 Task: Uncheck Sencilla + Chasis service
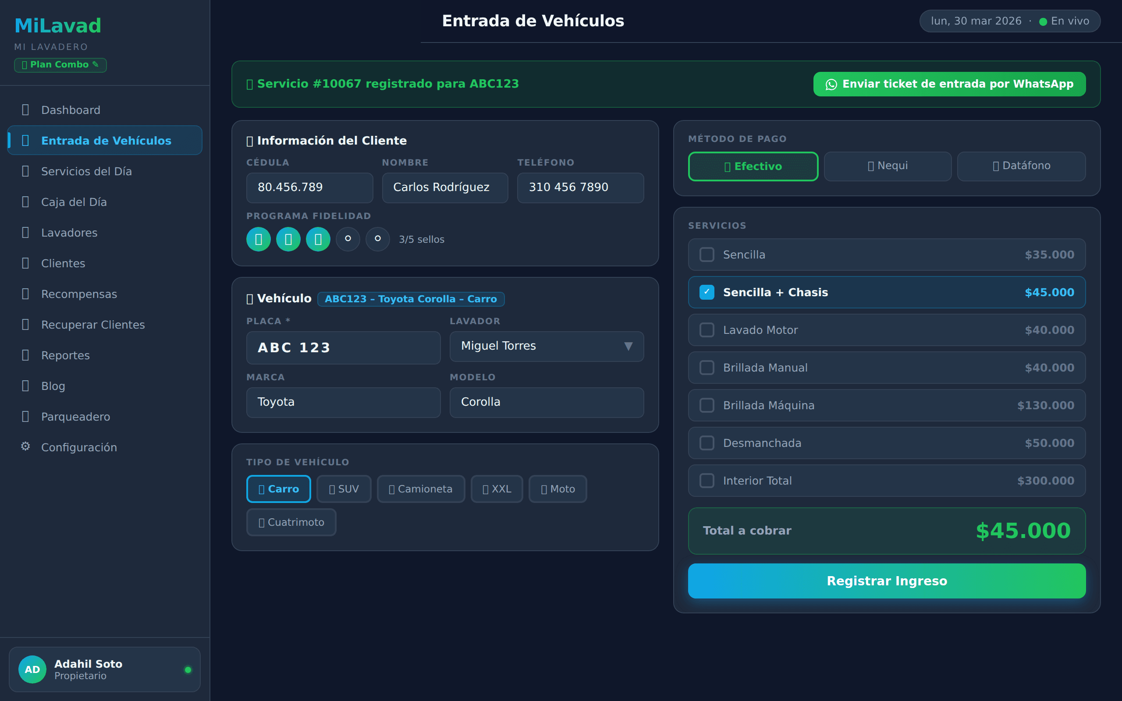tap(707, 292)
